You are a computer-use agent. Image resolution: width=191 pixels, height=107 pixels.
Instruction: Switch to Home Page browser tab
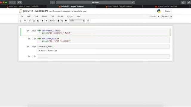coord(23,7)
